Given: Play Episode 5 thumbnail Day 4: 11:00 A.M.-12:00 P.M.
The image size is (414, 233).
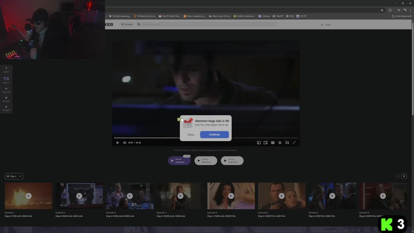Looking at the screenshot, I should pyautogui.click(x=231, y=196).
